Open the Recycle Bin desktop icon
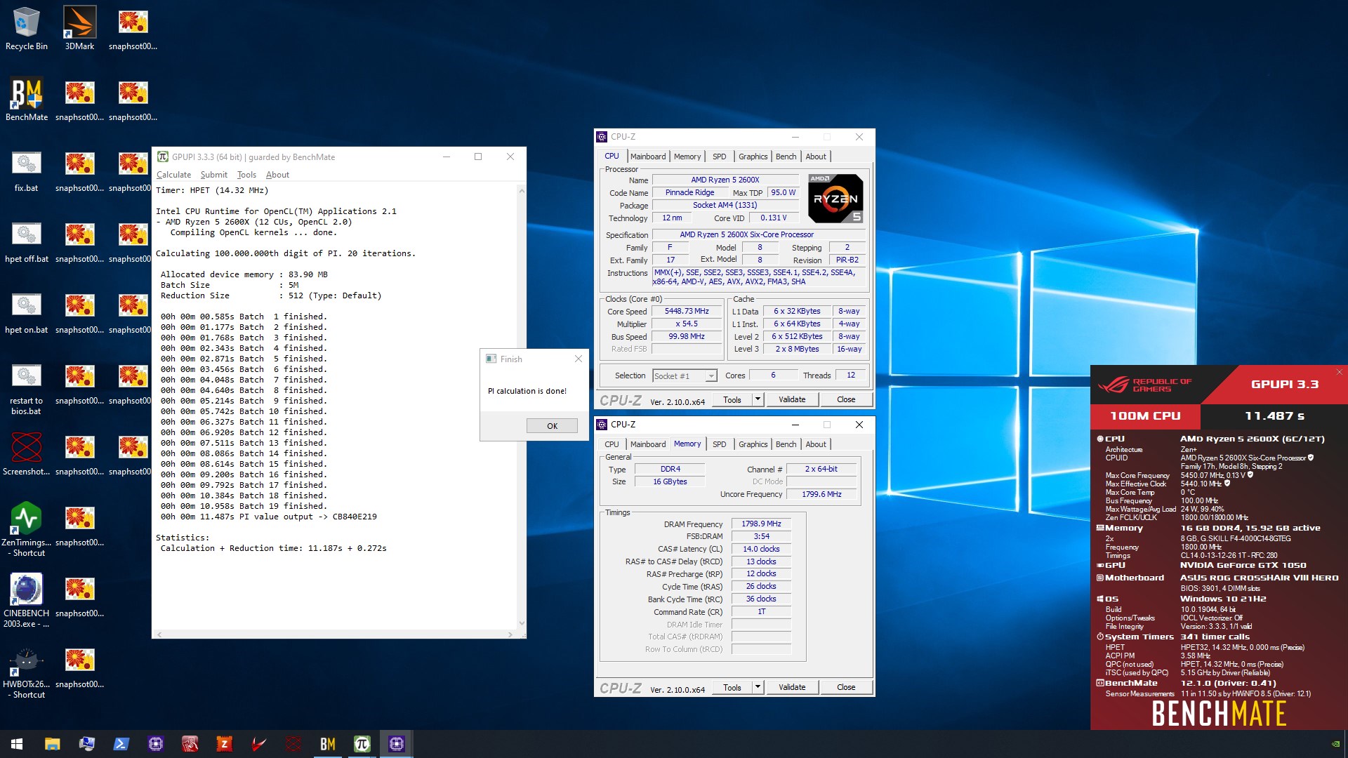 (27, 29)
